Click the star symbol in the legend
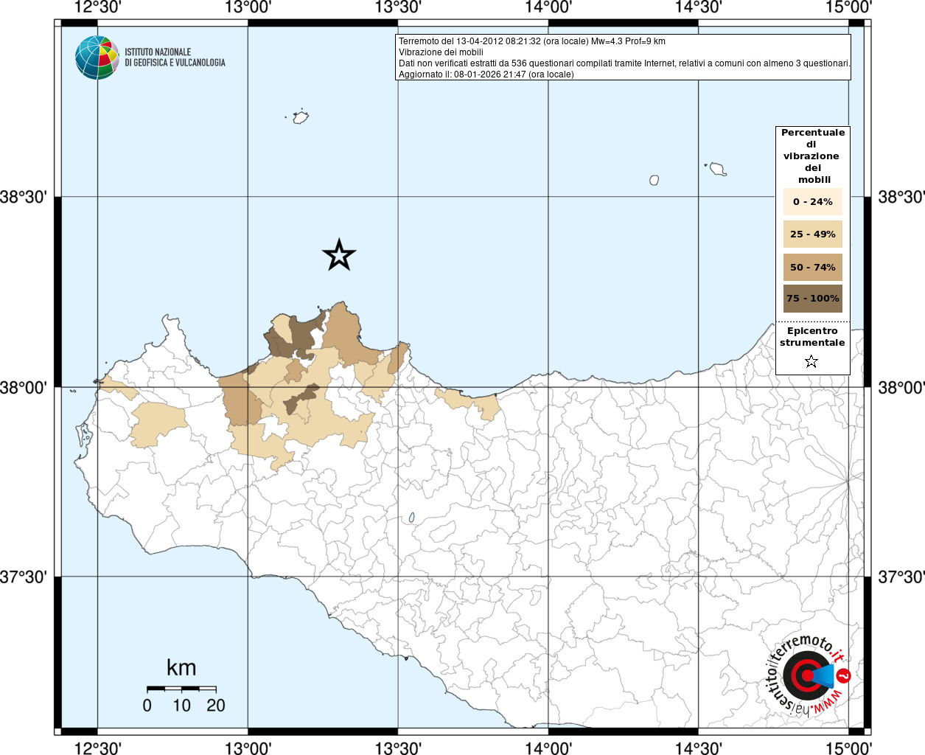 point(811,361)
